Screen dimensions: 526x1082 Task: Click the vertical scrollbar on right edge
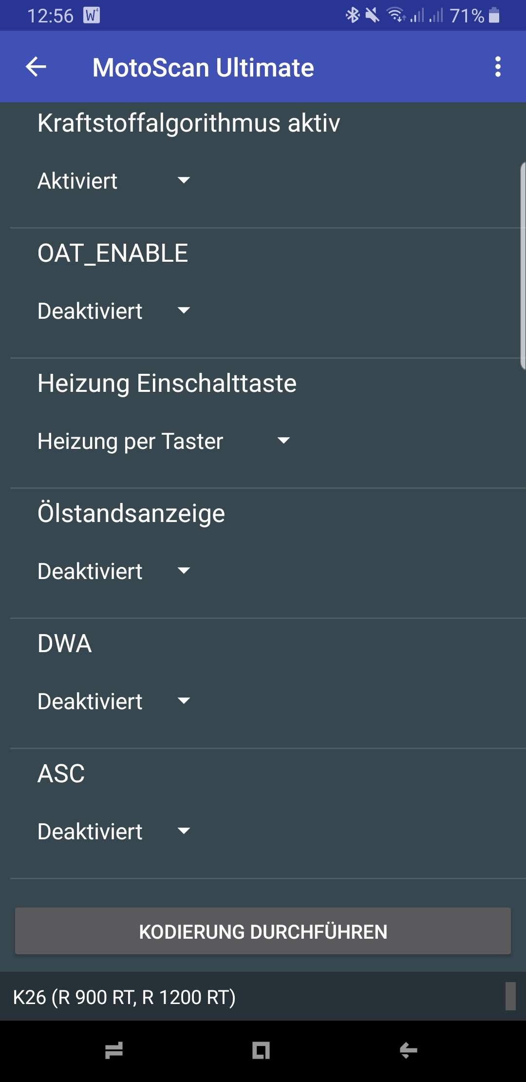point(523,266)
